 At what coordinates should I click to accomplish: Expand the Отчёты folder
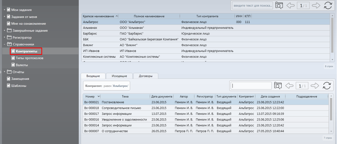coord(4,72)
